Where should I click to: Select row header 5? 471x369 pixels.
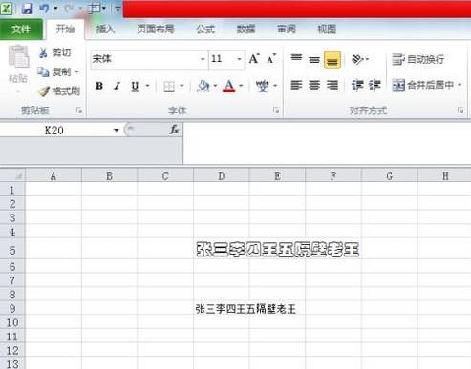(12, 250)
